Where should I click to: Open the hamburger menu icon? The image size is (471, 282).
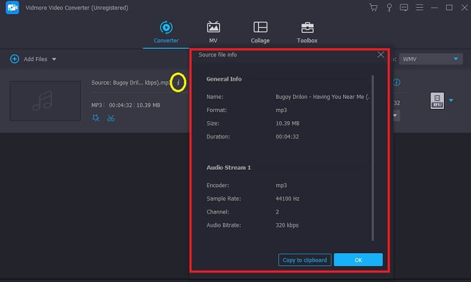coord(419,8)
